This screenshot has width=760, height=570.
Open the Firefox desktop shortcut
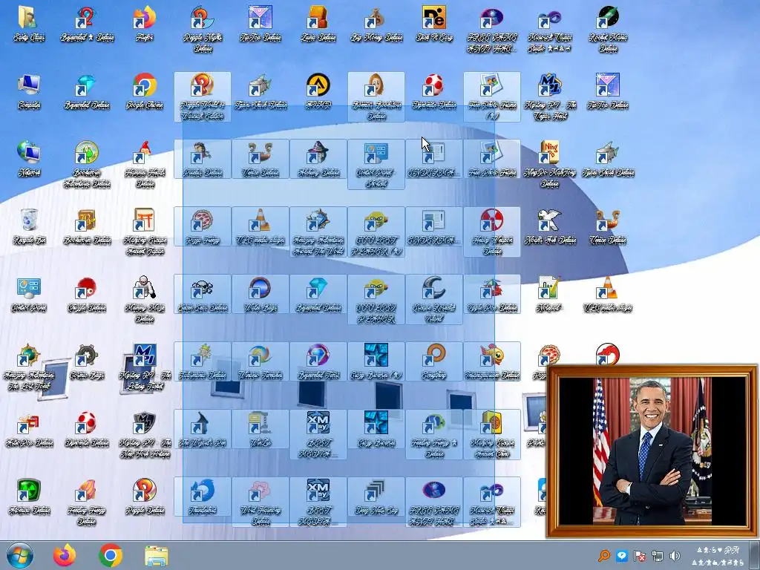point(145,24)
